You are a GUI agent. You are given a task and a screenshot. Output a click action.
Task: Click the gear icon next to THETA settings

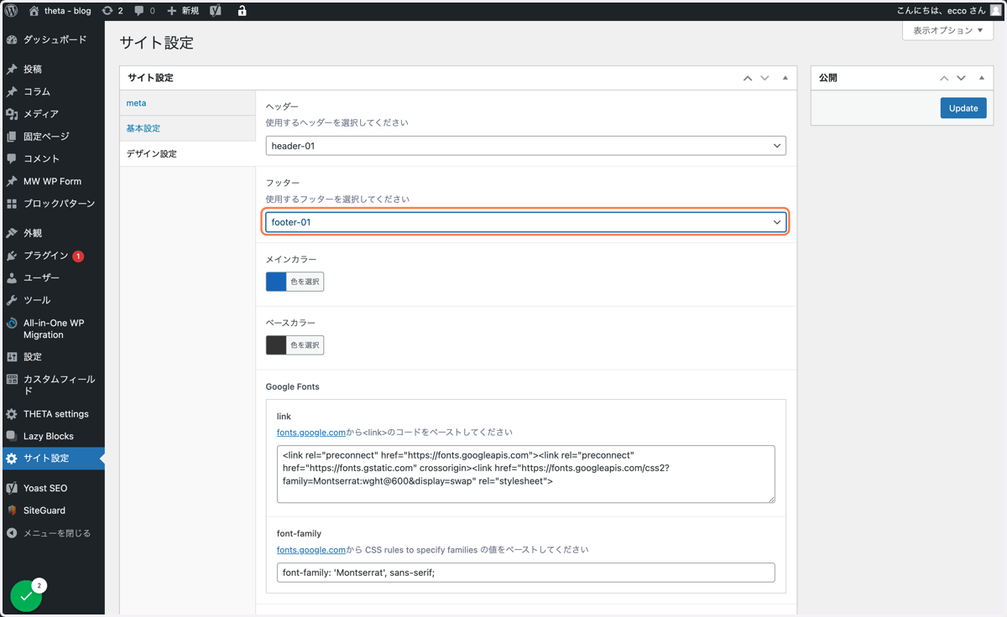pos(12,414)
